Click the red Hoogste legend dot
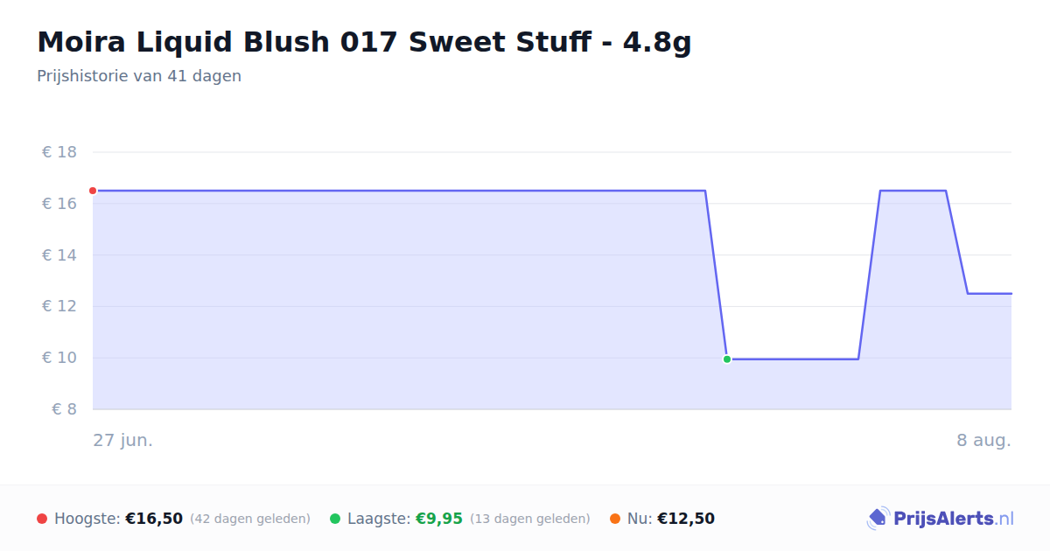The width and height of the screenshot is (1050, 551). [x=42, y=519]
